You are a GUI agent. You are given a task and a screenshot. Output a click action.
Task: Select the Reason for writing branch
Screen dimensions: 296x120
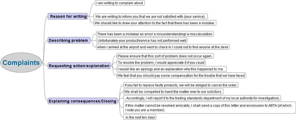[68, 16]
